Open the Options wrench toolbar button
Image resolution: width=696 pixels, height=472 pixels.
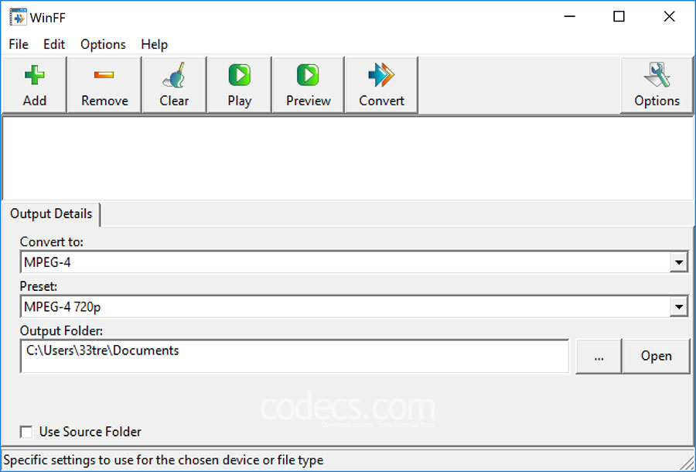point(657,85)
